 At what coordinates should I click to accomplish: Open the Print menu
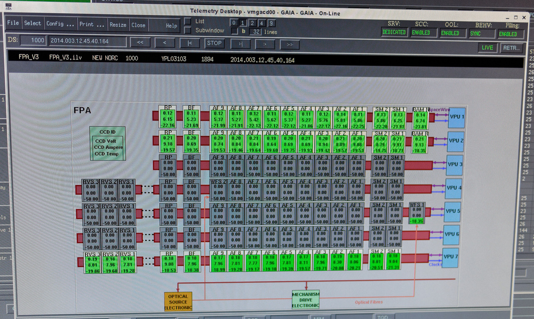pyautogui.click(x=92, y=25)
